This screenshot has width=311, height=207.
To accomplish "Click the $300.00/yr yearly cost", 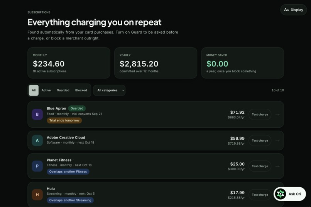I will 236,169.
